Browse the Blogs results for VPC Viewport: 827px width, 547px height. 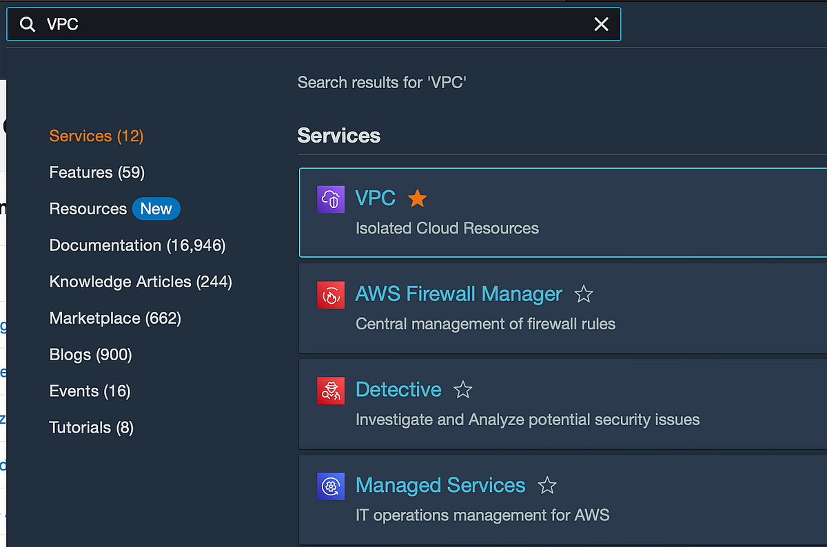click(90, 354)
